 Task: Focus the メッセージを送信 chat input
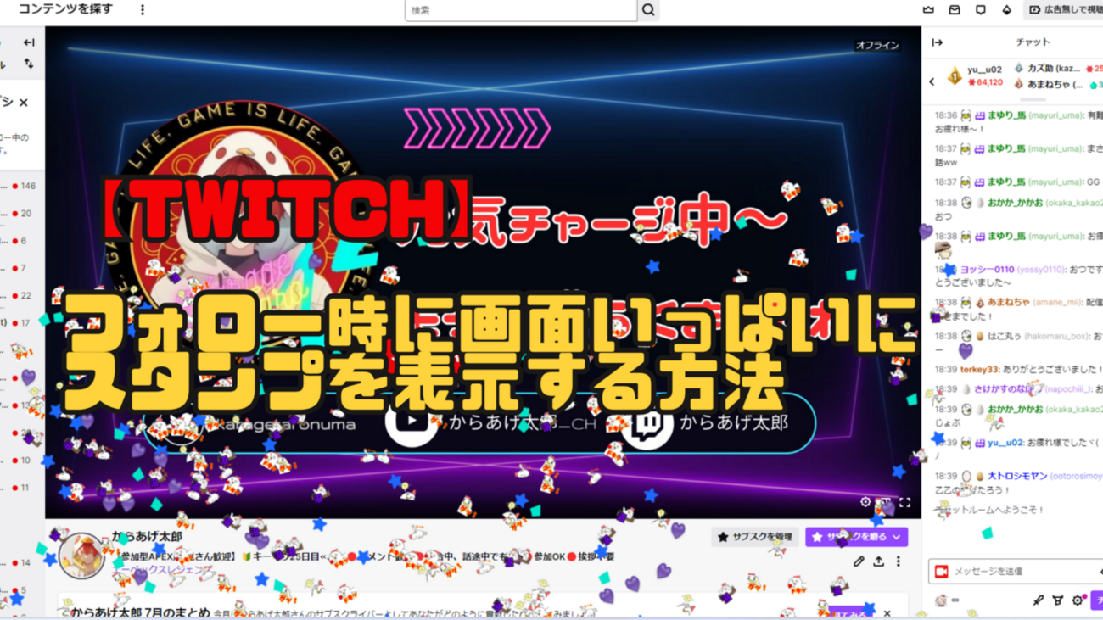1016,572
